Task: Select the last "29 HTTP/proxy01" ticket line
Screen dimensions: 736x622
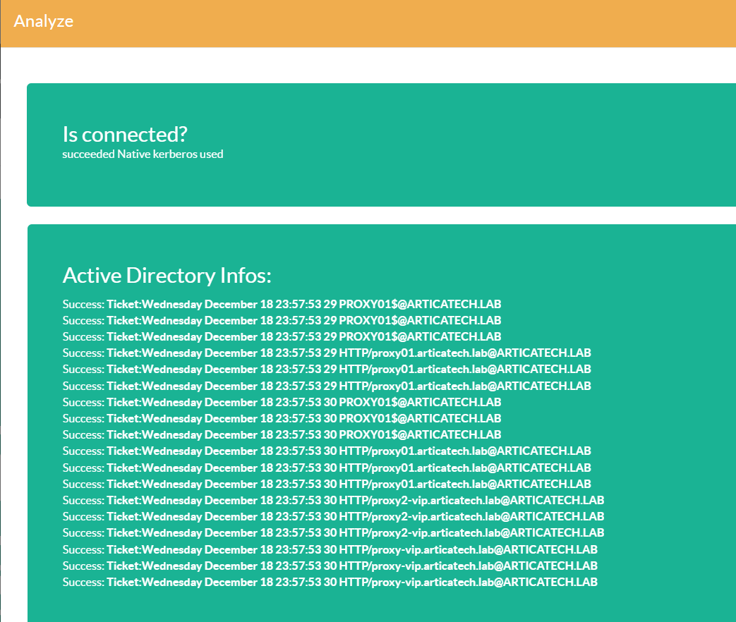Action: (x=327, y=386)
